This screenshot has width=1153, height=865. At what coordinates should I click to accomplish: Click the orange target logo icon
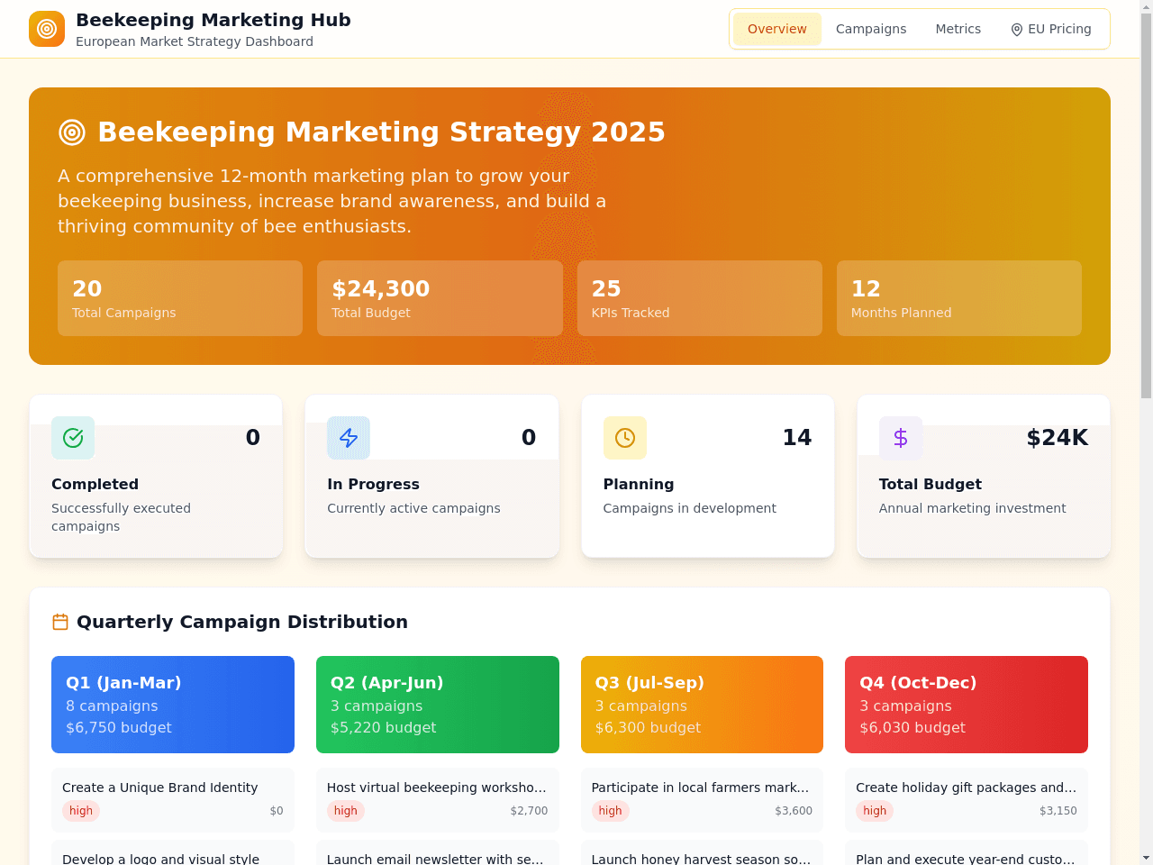point(47,29)
